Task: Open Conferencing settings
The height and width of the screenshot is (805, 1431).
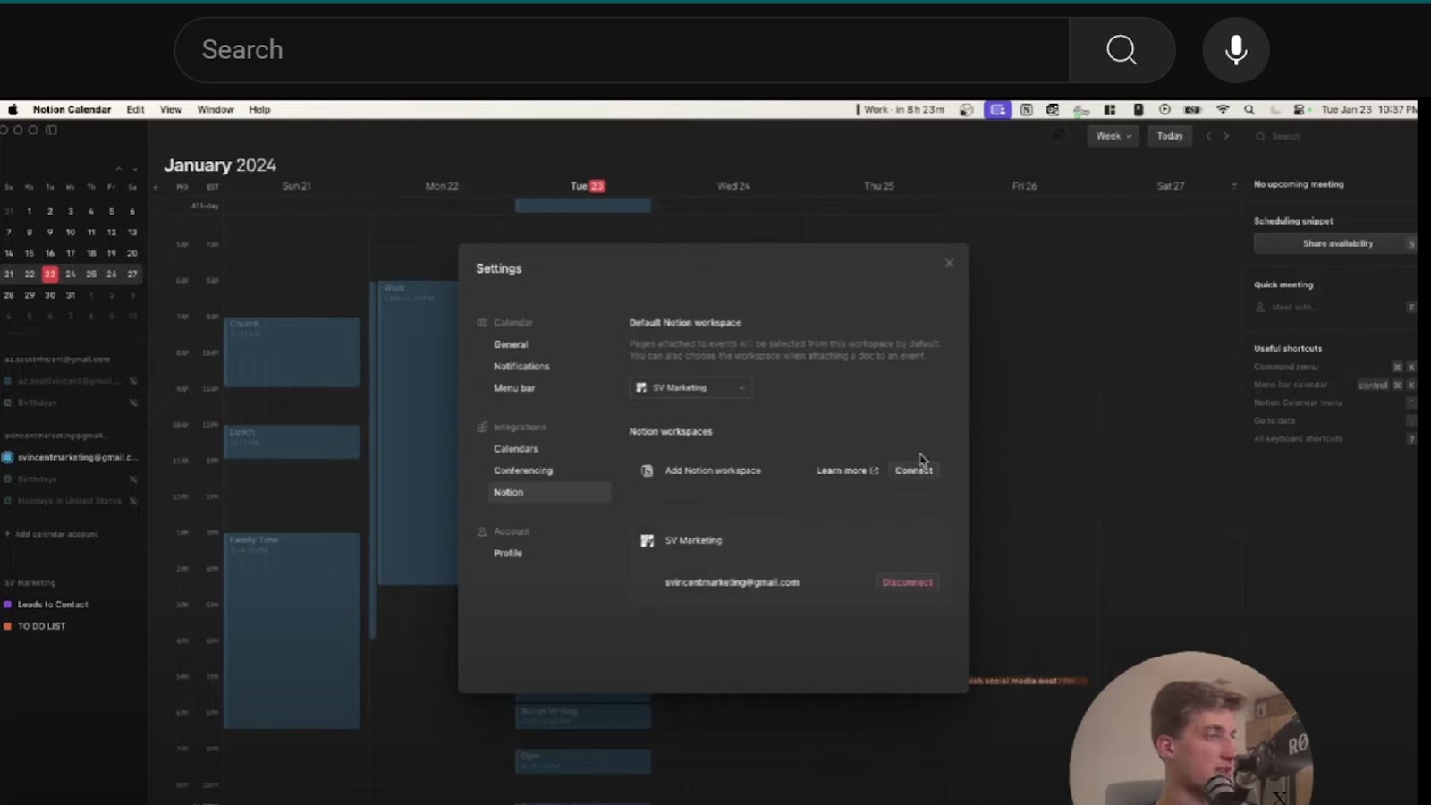Action: tap(523, 470)
